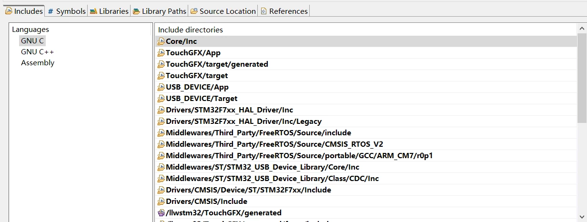Screen dimensions: 587x222
Task: Select USB_DEVICE/Target include path
Action: pyautogui.click(x=365, y=99)
